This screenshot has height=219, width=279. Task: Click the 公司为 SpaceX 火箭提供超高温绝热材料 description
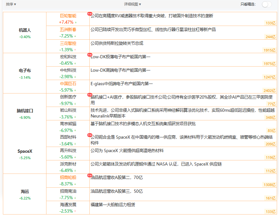[x=127, y=151]
